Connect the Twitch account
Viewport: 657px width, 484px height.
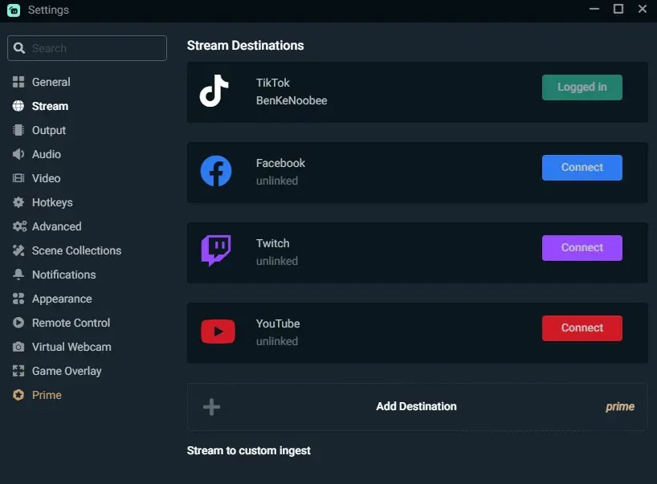pyautogui.click(x=582, y=247)
